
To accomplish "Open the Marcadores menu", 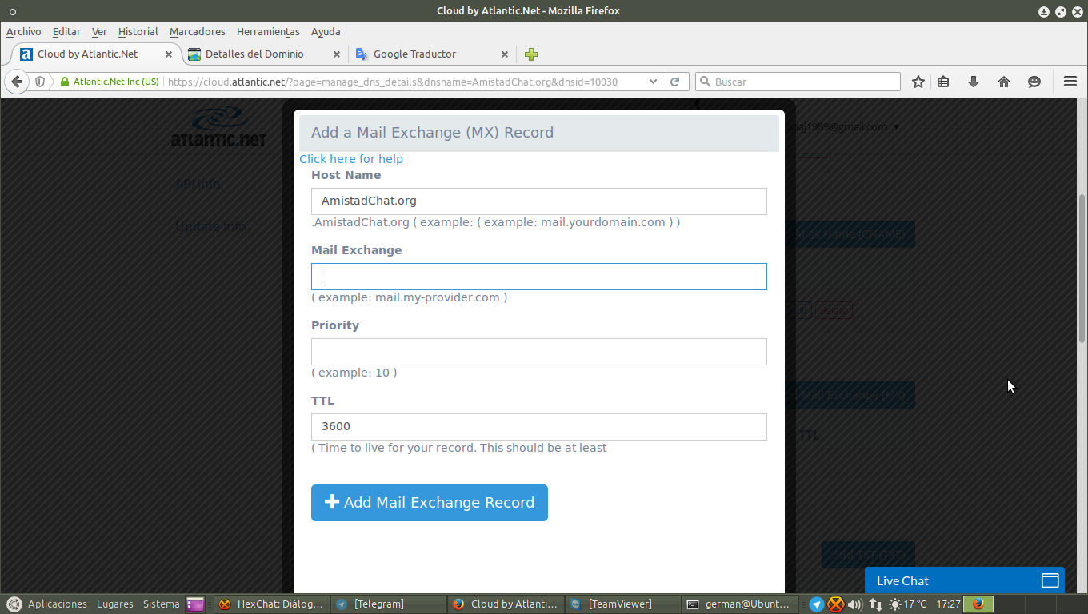I will [198, 32].
